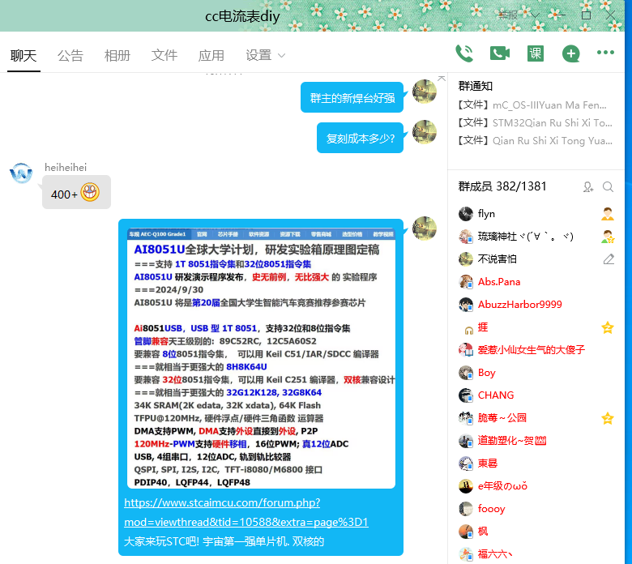The width and height of the screenshot is (632, 564).
Task: Open the title bar dropdown arrow
Action: [535, 15]
